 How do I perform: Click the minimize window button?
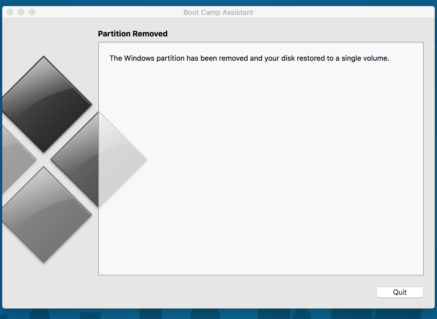click(x=21, y=12)
